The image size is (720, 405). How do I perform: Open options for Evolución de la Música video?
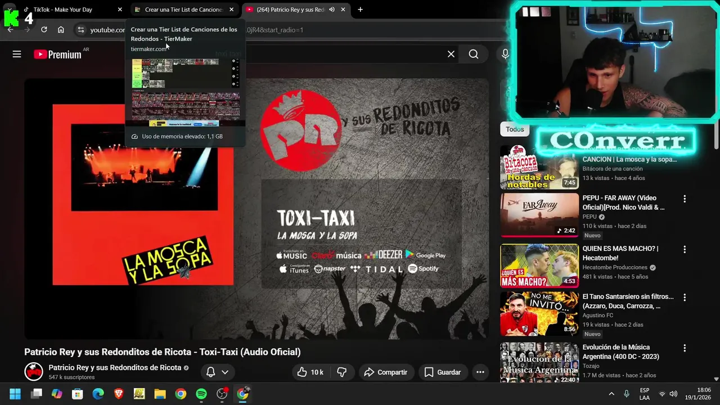click(x=685, y=348)
